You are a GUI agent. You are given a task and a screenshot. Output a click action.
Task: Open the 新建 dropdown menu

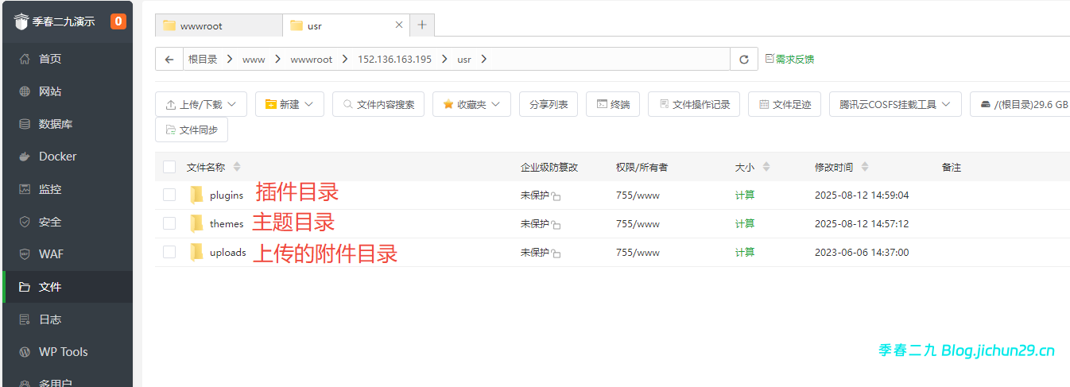[x=289, y=104]
